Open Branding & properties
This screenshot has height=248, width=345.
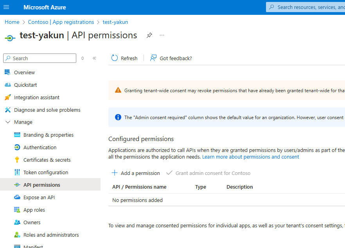[x=49, y=135]
